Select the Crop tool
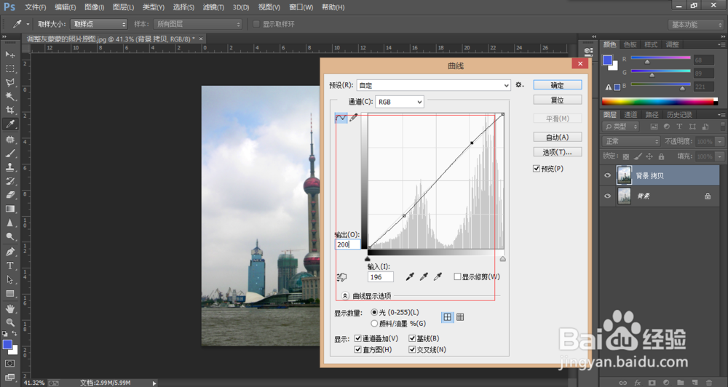The height and width of the screenshot is (387, 728). click(x=9, y=111)
